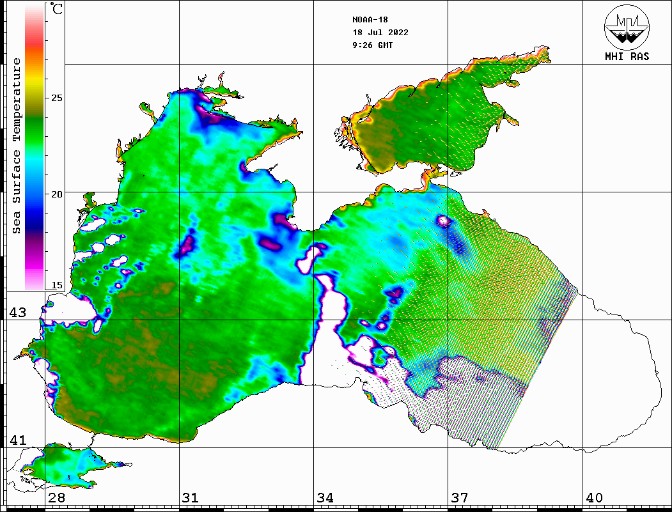Click the 20 mark on the temperature scale
This screenshot has height=512, width=672.
click(x=56, y=194)
